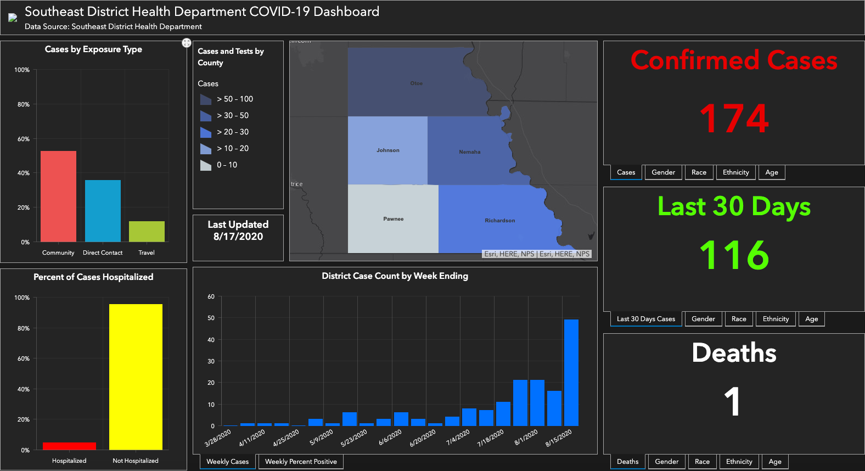
Task: Select Ethnicity tab in the Deaths panel
Action: (x=739, y=462)
